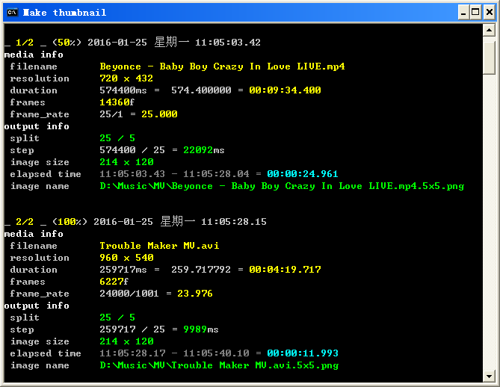Click start time 11:05:28.17

point(132,353)
